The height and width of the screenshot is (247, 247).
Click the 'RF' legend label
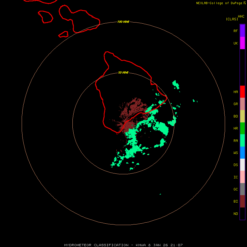(235, 31)
